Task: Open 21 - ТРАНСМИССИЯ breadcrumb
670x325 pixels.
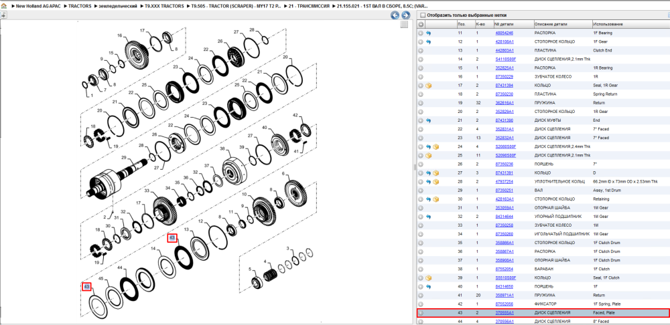Action: click(x=308, y=7)
